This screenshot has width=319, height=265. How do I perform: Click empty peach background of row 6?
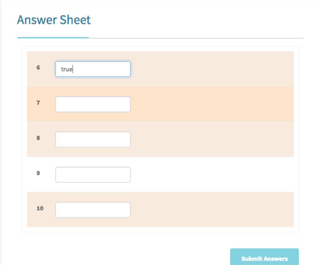[x=212, y=69]
